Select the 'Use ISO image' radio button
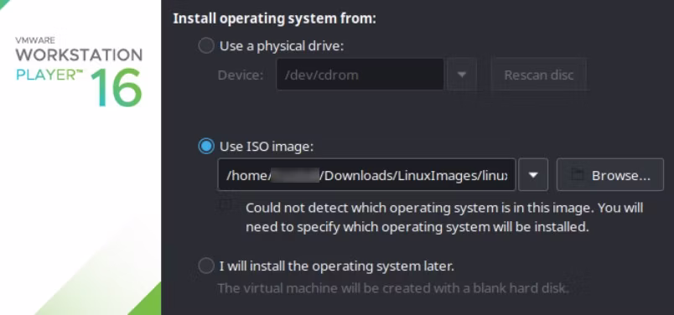Viewport: 674px width, 315px height. coord(206,147)
